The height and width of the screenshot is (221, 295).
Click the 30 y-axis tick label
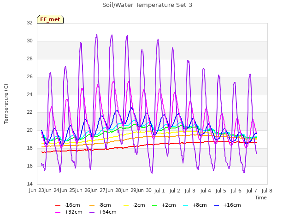(29, 41)
